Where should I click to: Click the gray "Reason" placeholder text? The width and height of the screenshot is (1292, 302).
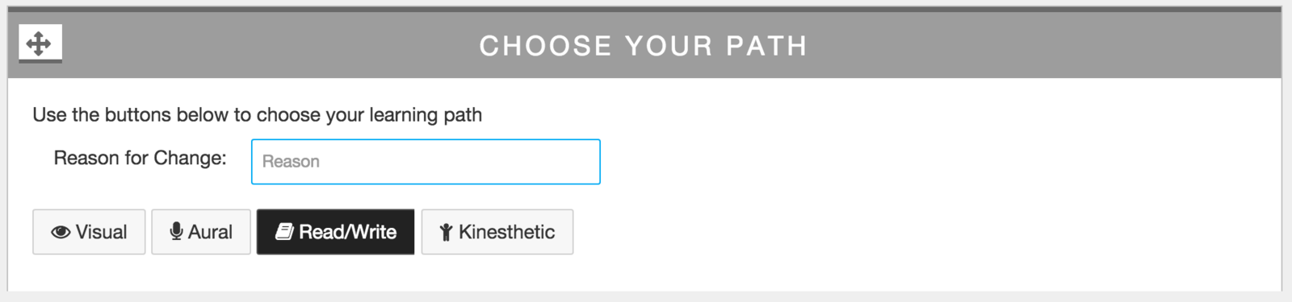[291, 162]
